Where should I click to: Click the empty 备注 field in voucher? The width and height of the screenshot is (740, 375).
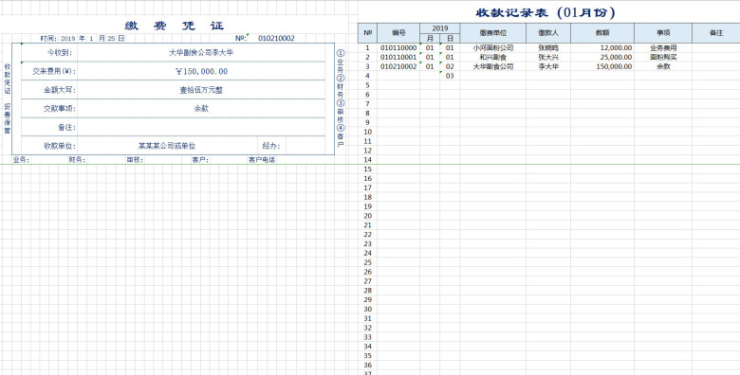coord(201,127)
